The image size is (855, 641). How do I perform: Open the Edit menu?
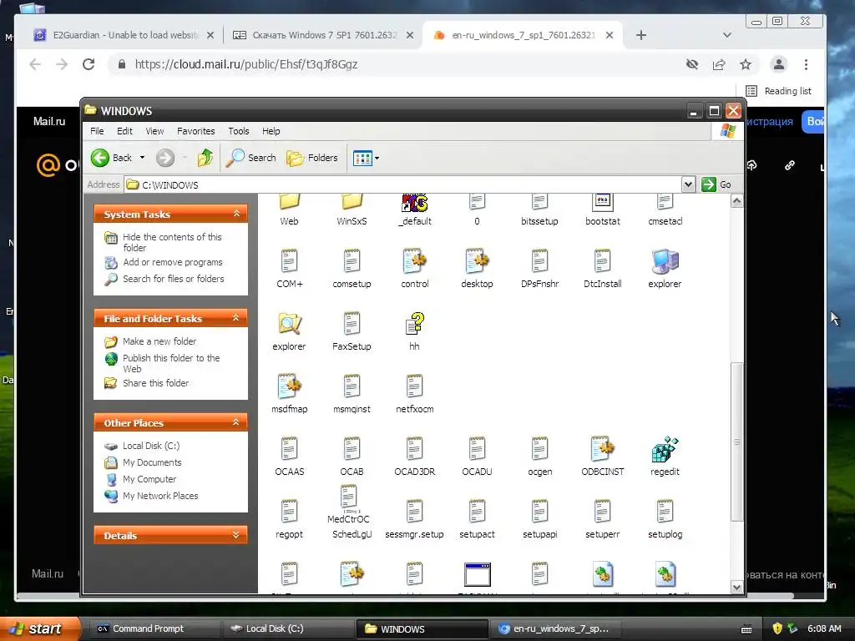[124, 131]
